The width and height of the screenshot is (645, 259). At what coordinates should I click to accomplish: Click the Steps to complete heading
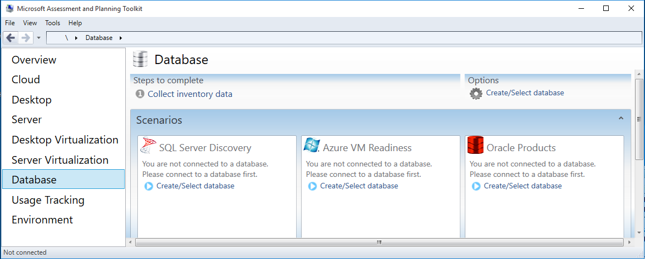[x=168, y=80]
